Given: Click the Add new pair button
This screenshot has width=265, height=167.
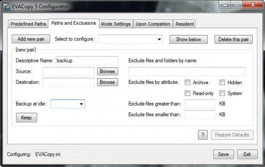Looking at the screenshot, I should 31,39.
